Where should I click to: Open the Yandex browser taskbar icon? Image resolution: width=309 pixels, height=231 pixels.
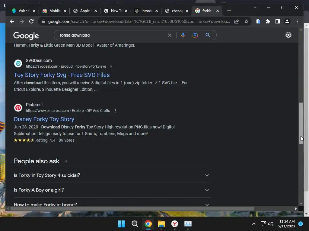click(175, 224)
